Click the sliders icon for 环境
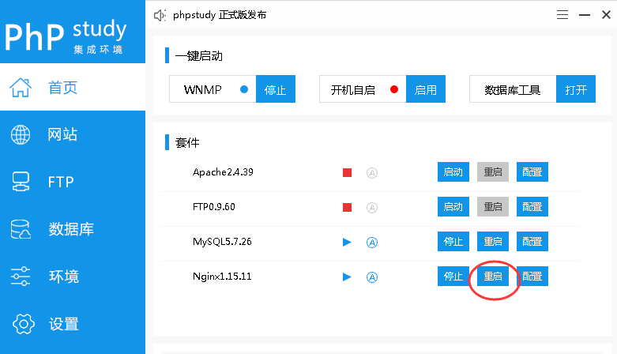Screen dimensions: 617x354 [x=21, y=277]
